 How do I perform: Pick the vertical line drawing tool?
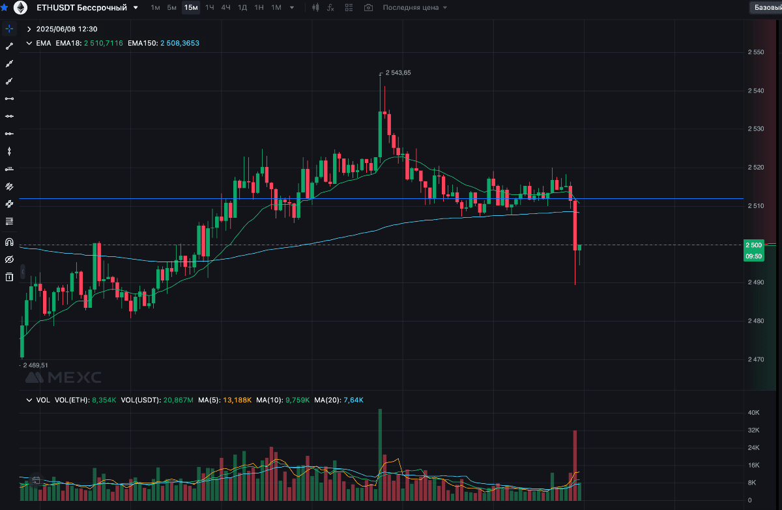pos(9,151)
